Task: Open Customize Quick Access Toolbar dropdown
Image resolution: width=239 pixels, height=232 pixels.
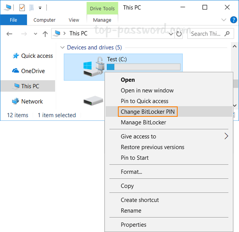Action: [40, 8]
